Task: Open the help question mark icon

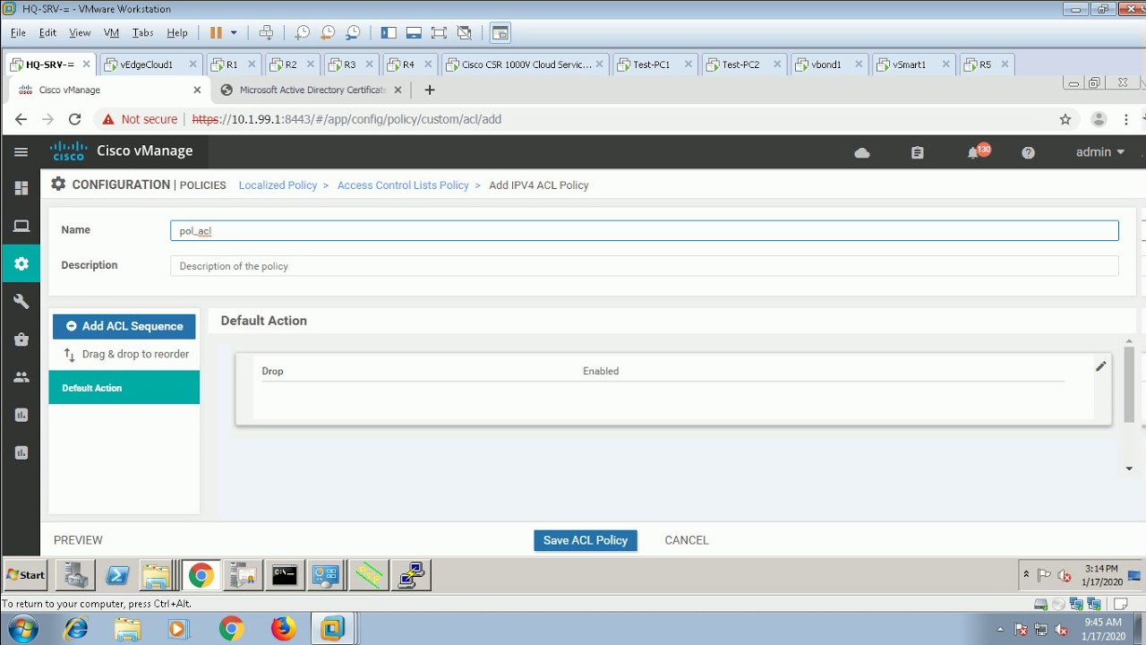Action: pos(1028,152)
